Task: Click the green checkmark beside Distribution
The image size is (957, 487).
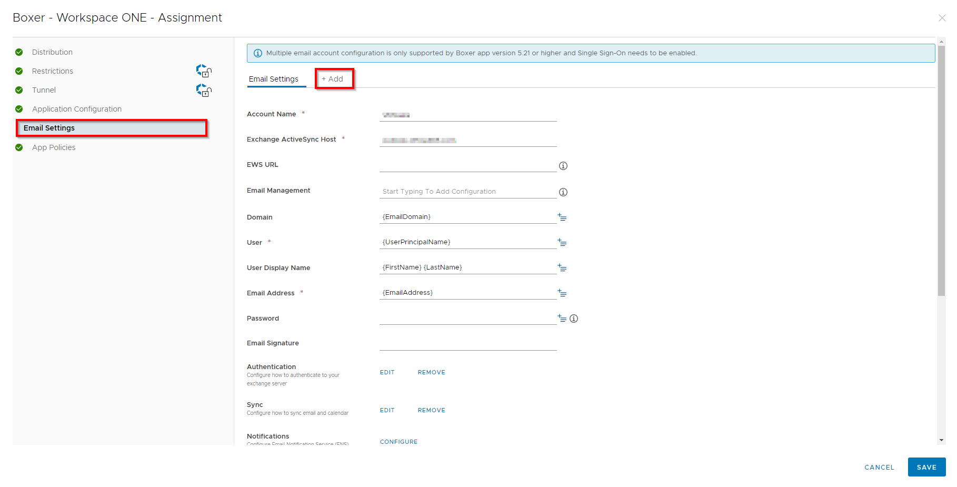Action: [19, 52]
